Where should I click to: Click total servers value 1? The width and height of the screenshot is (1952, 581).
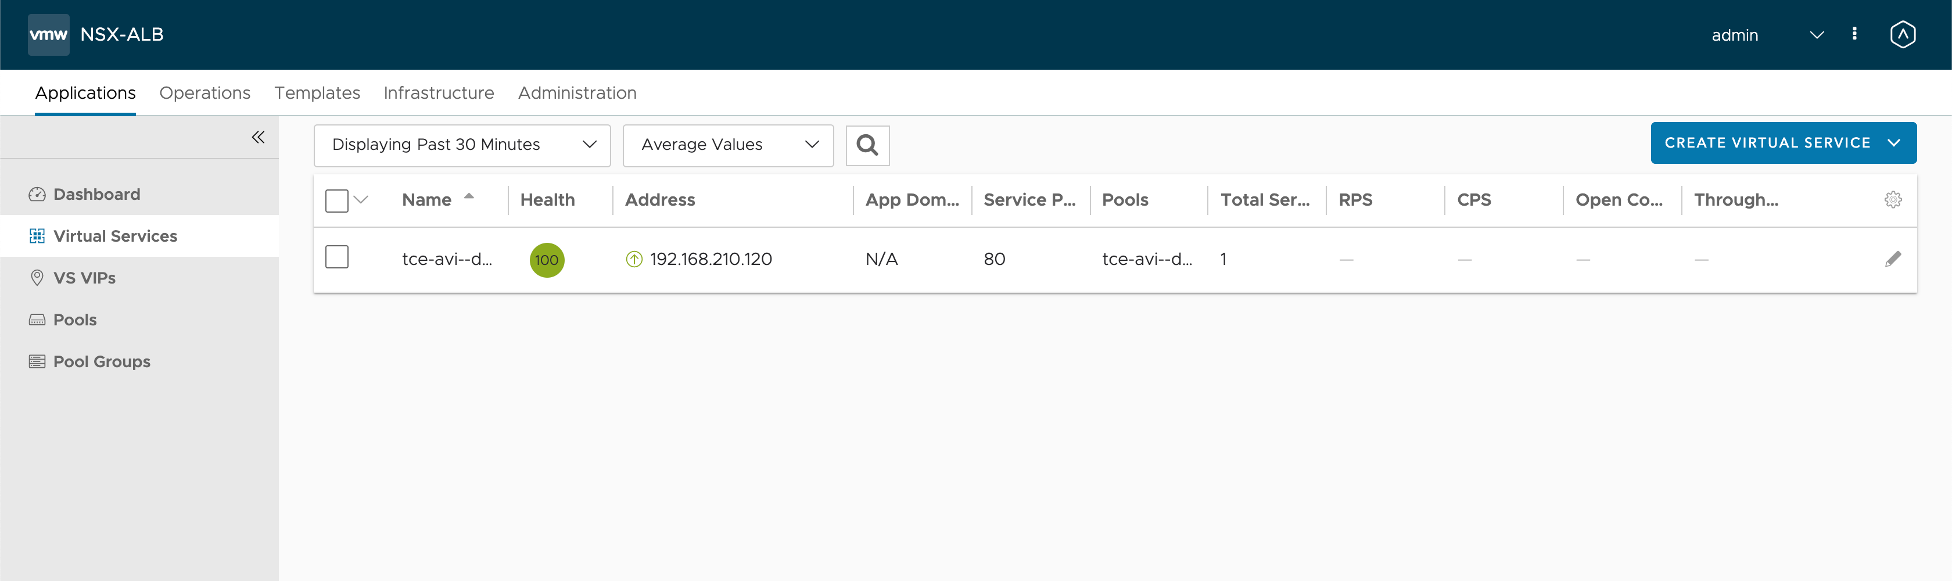[x=1223, y=260]
